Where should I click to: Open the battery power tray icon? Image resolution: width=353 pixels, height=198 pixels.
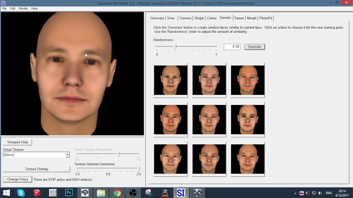point(308,193)
